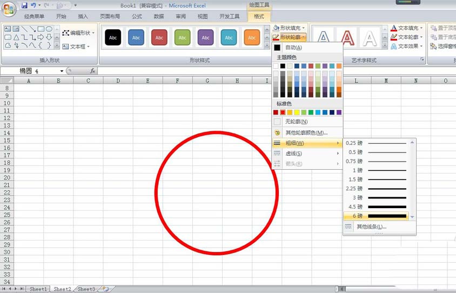The image size is (456, 293).
Task: Switch to the 经典菜单 tab
Action: 35,16
